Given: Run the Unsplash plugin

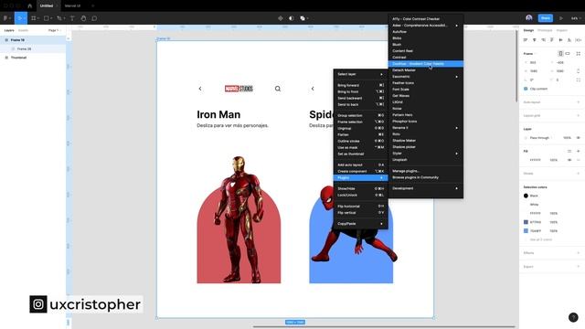Looking at the screenshot, I should coord(426,160).
